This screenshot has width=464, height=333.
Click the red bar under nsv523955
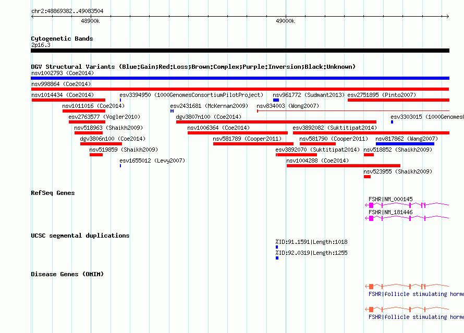tap(367, 177)
